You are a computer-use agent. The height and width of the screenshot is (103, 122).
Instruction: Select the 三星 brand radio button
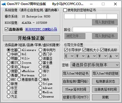click(8, 92)
